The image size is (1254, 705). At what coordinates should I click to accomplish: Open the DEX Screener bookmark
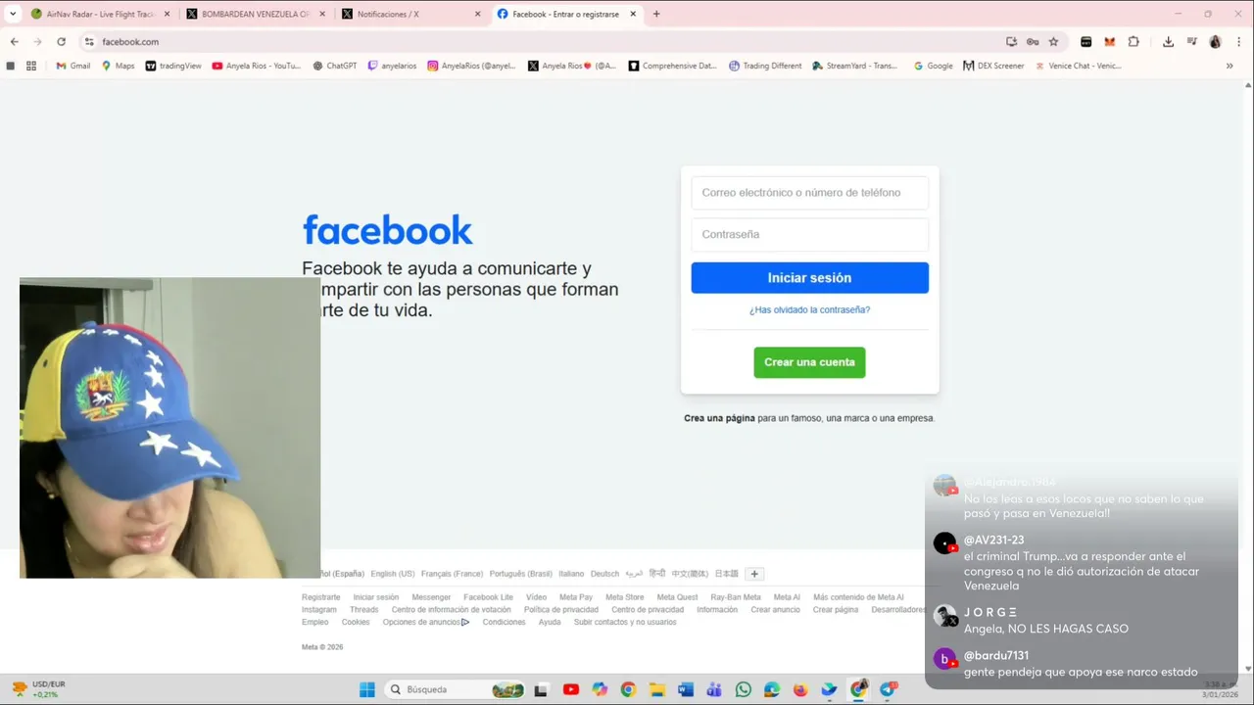(993, 66)
